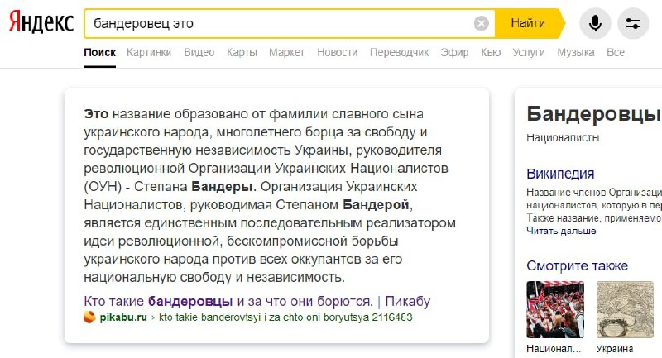The image size is (662, 358).
Task: Open the Видео tab
Action: [x=199, y=52]
